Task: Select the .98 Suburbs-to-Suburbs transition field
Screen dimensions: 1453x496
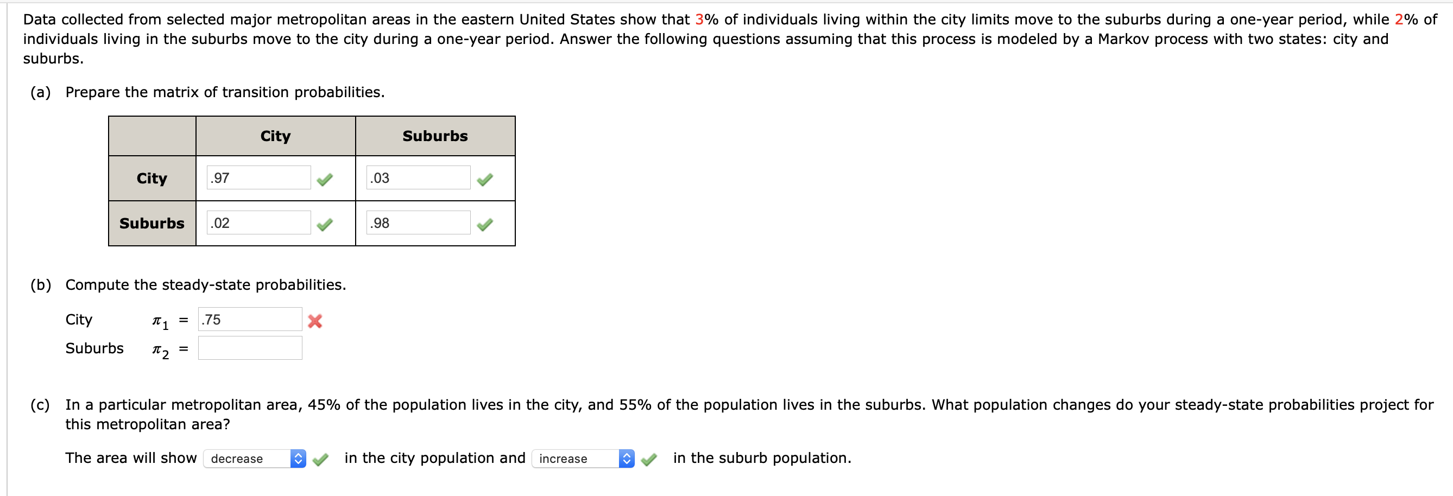Action: click(418, 222)
